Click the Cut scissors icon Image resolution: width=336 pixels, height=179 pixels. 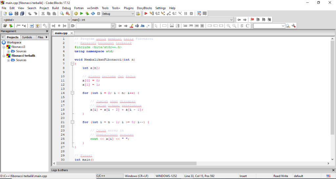click(43, 13)
